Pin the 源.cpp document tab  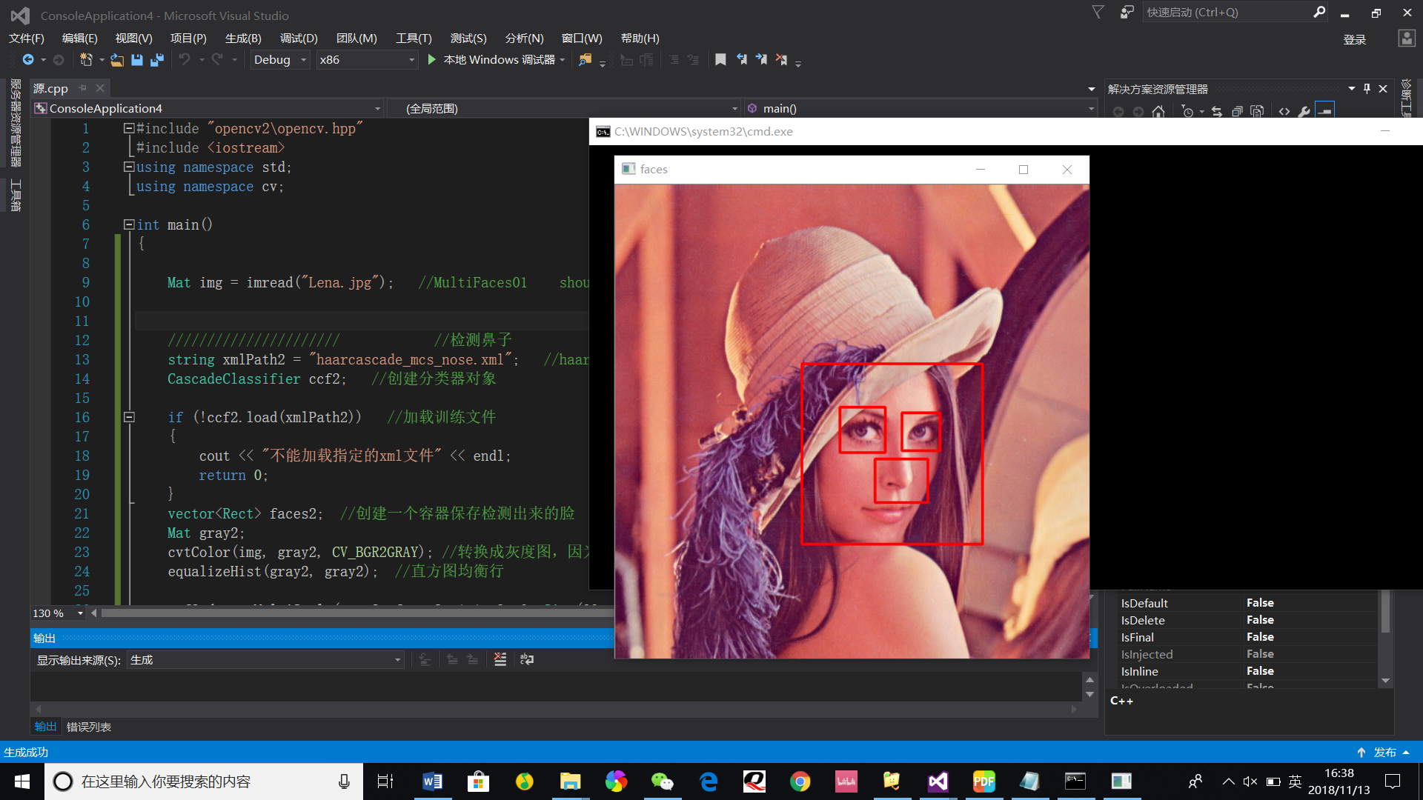(x=83, y=88)
